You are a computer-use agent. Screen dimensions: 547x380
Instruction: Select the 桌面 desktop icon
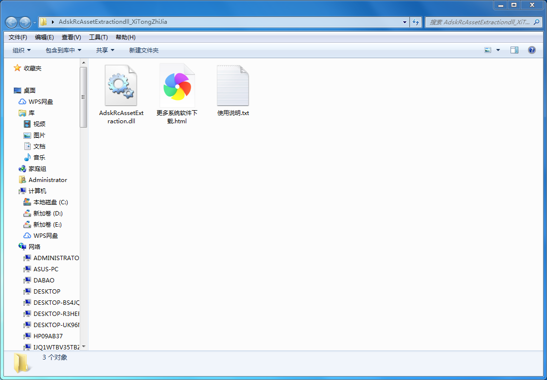(x=18, y=91)
